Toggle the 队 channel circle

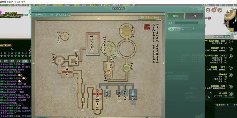5,55
